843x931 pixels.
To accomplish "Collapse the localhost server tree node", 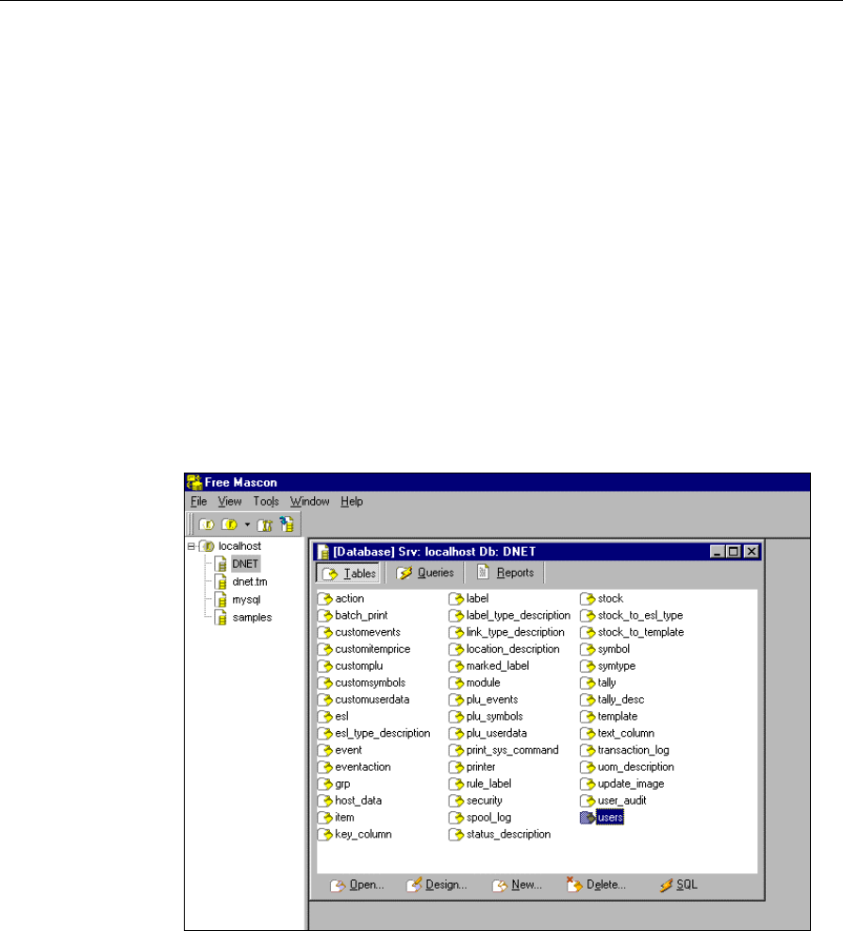I will (x=191, y=546).
